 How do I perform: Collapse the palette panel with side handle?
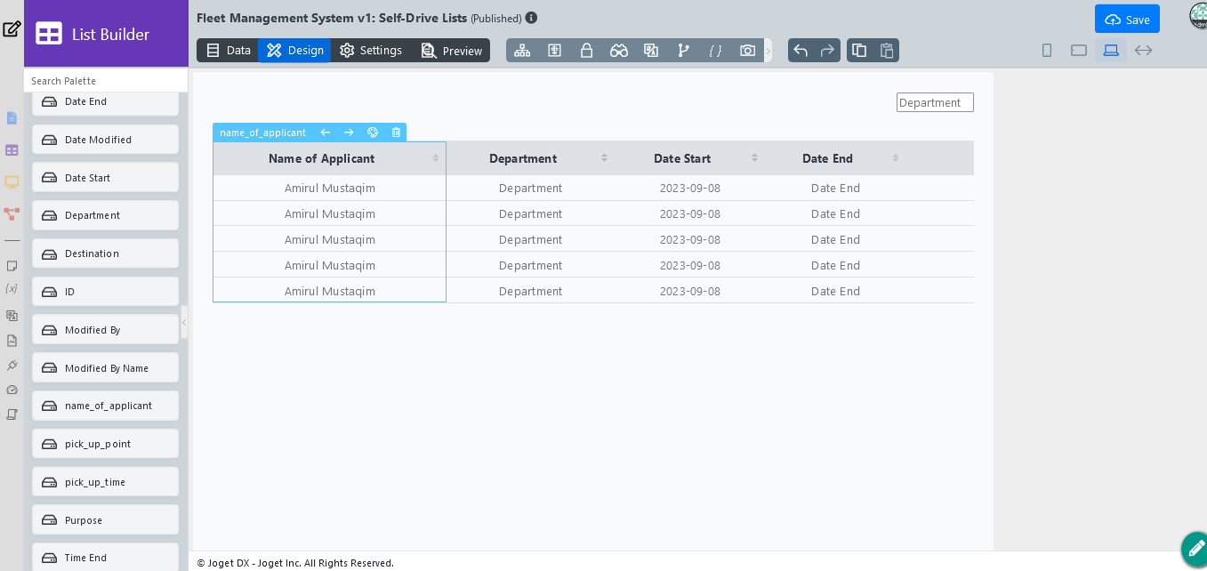184,322
